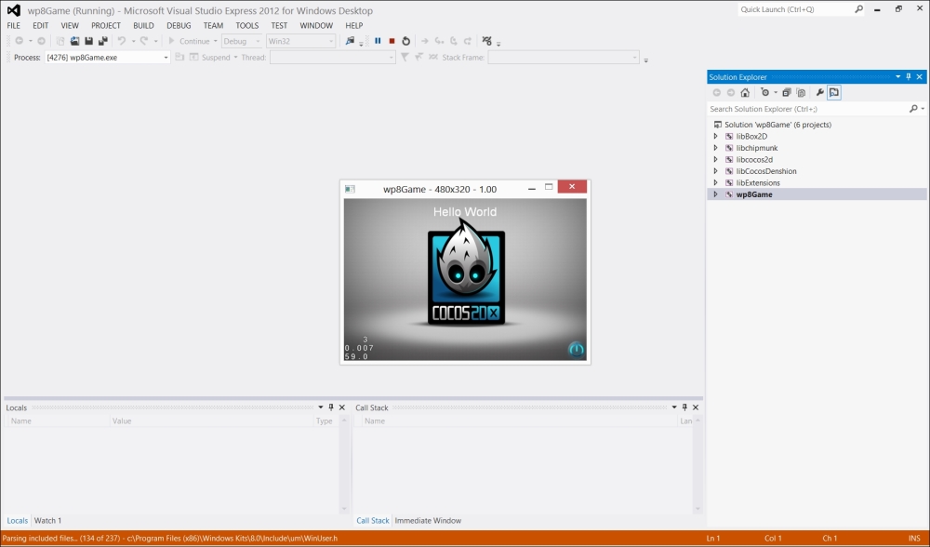Image resolution: width=930 pixels, height=547 pixels.
Task: Open the EDIT menu
Action: coord(40,25)
